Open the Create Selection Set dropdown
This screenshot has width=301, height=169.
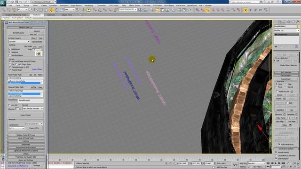(x=127, y=9)
